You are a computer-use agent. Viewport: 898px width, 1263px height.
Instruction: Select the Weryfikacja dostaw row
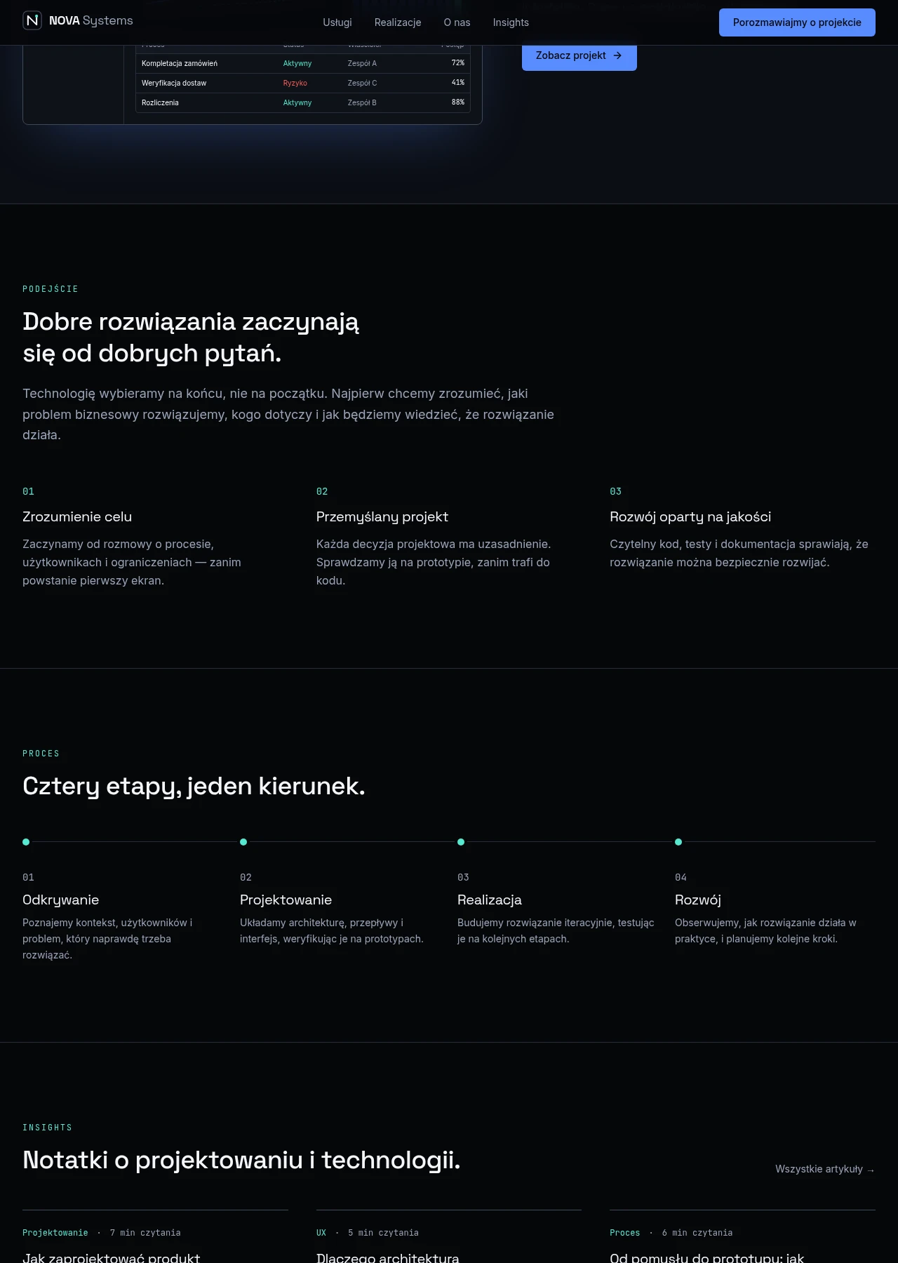pos(303,83)
